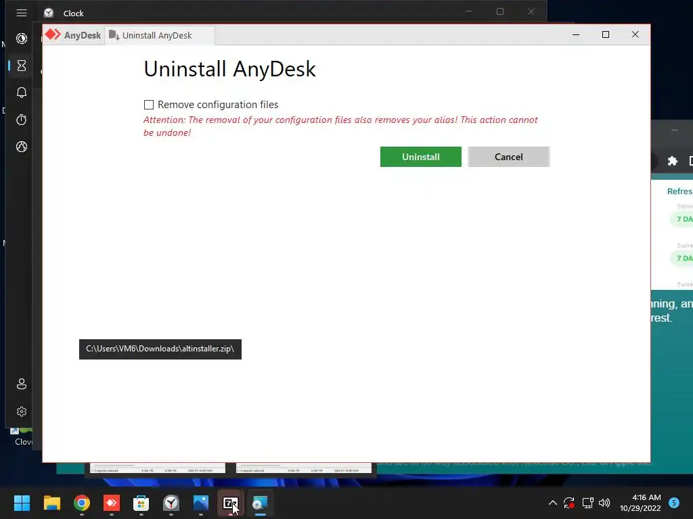693x519 pixels.
Task: Open notification center badge 5
Action: [674, 503]
